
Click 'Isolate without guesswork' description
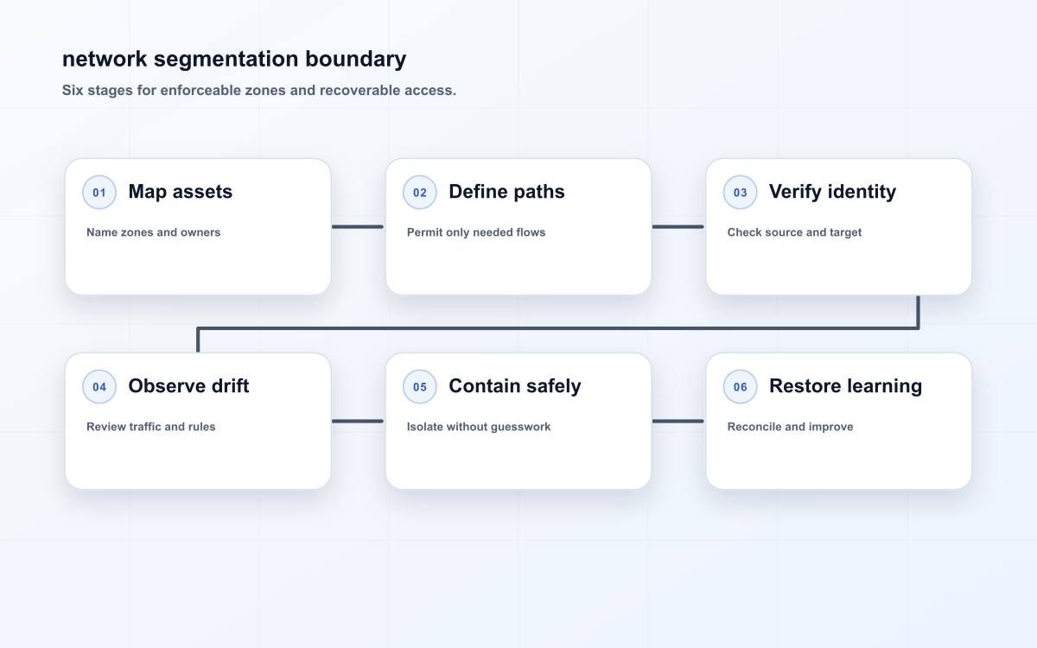[x=479, y=427]
